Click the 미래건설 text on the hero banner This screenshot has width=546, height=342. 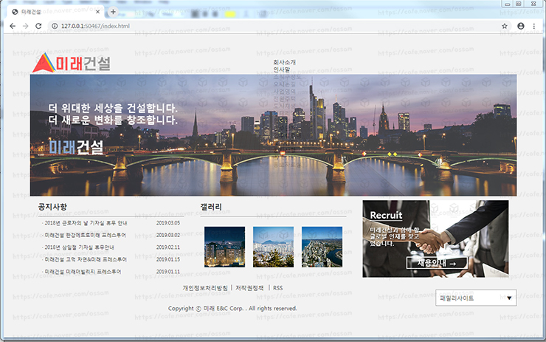(x=76, y=147)
